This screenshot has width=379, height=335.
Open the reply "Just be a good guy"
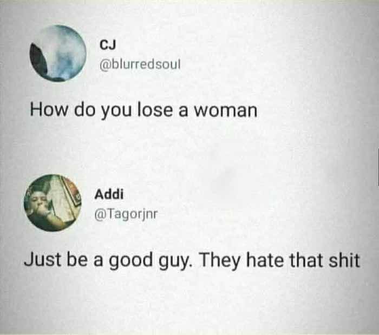pos(192,261)
